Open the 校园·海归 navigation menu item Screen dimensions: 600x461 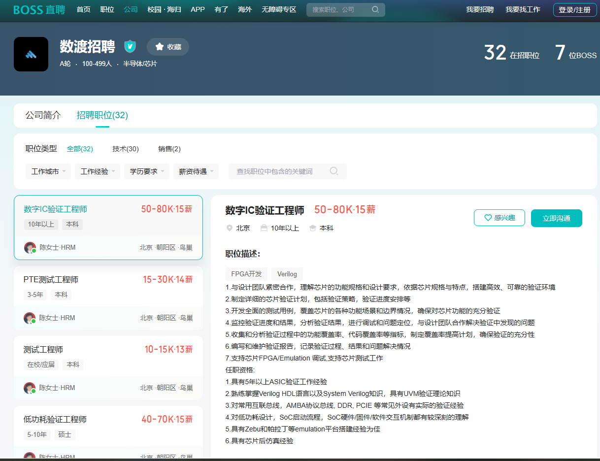163,10
